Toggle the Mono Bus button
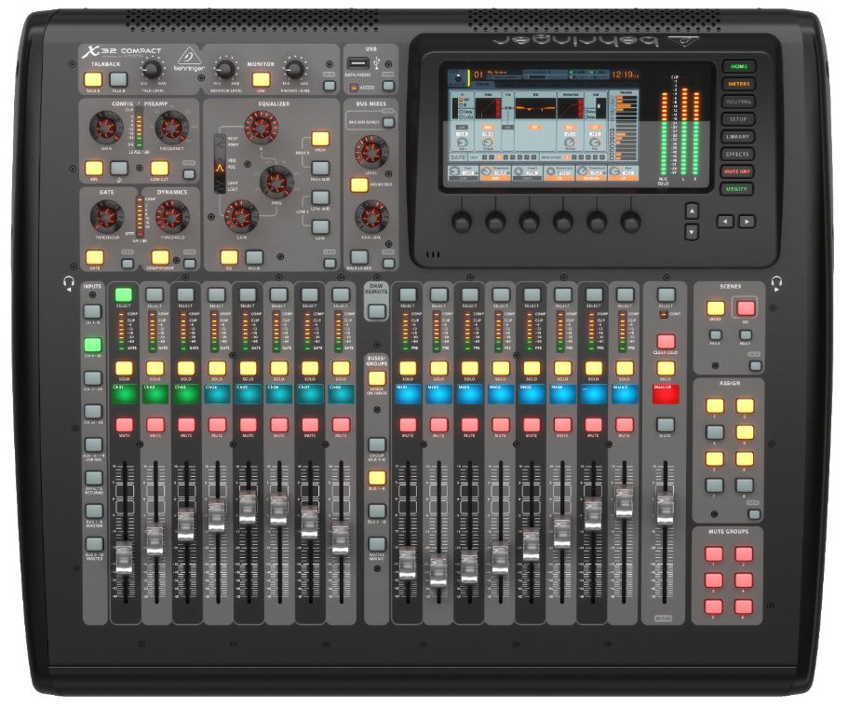Screen dimensions: 848x708 click(359, 185)
